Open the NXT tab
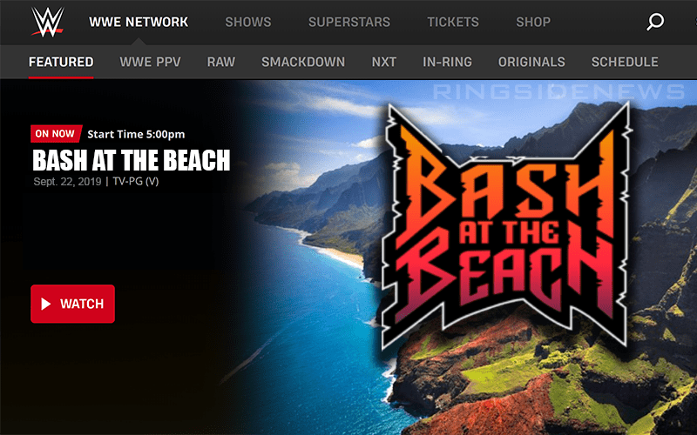This screenshot has width=697, height=435. [384, 62]
